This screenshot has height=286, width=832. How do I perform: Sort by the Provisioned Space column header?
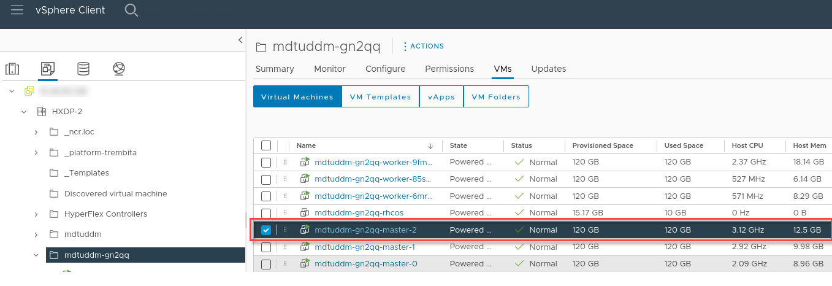(603, 146)
